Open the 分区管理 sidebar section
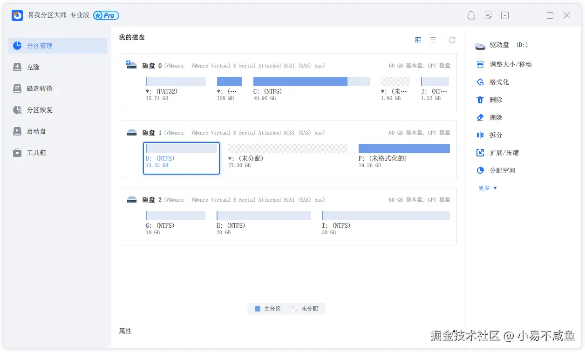This screenshot has height=352, width=585. coord(58,46)
